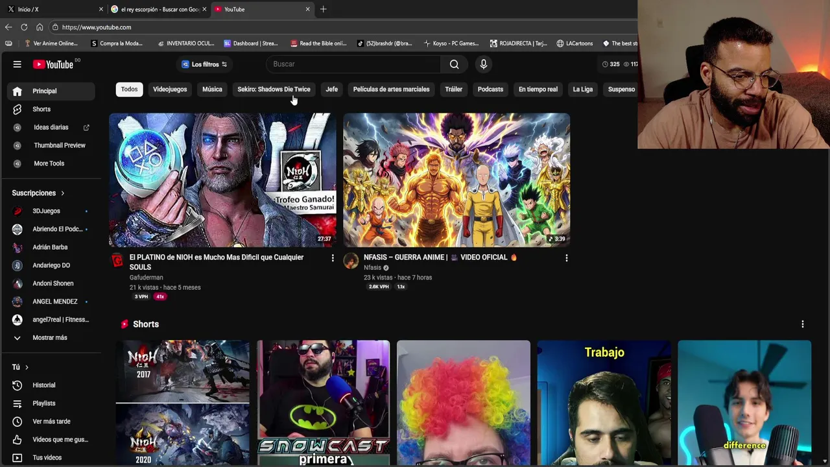Select En tiempo real chip
Viewport: 830px width, 467px height.
click(538, 90)
